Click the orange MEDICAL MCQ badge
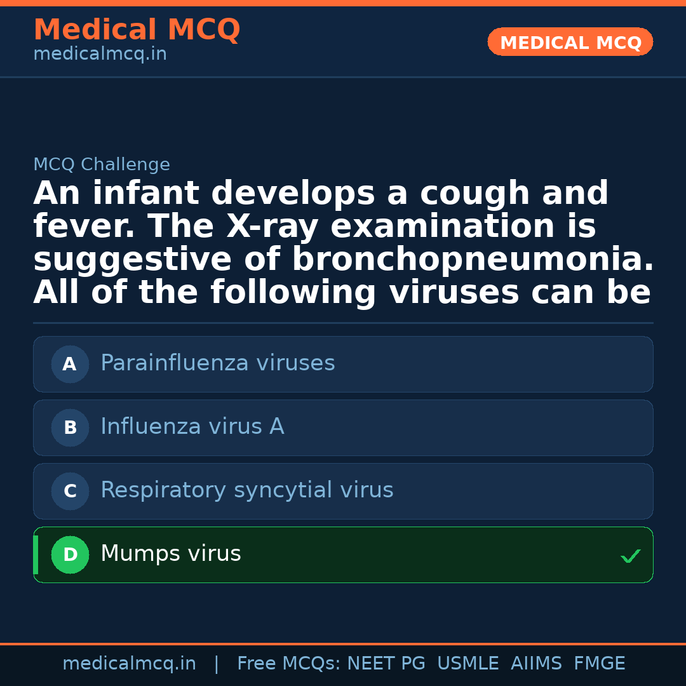 (x=570, y=43)
